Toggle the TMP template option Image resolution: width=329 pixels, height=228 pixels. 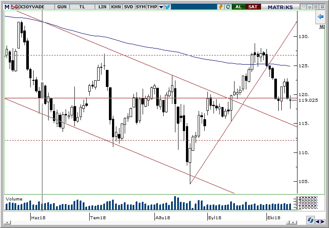pyautogui.click(x=152, y=7)
